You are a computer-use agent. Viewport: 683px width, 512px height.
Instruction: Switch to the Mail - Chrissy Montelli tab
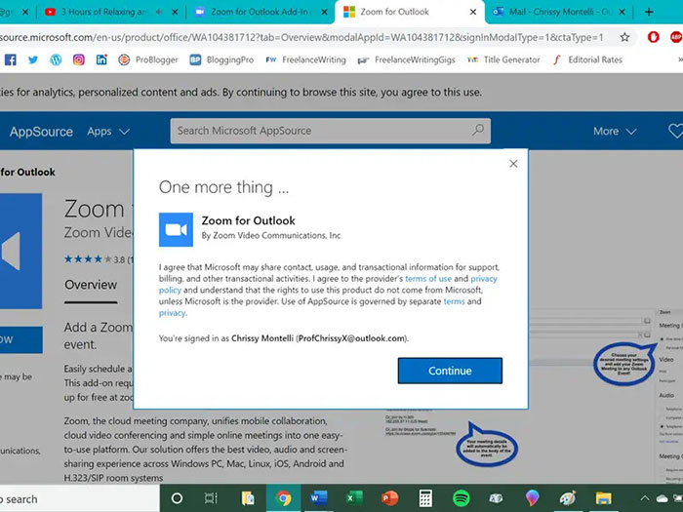[559, 12]
